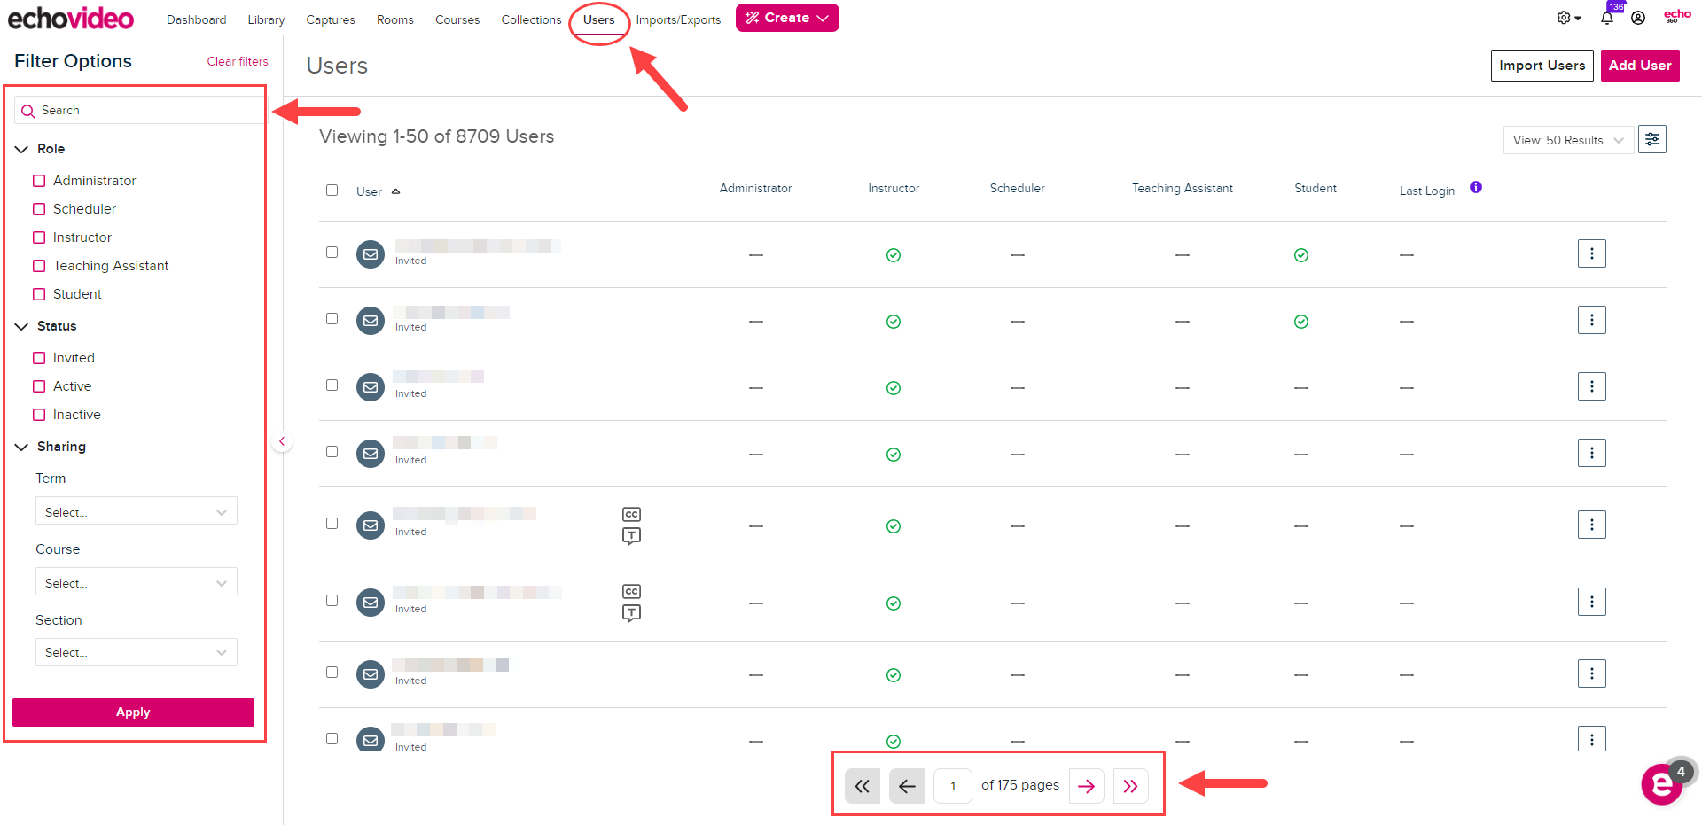
Task: Open the settings gear menu
Action: [x=1568, y=18]
